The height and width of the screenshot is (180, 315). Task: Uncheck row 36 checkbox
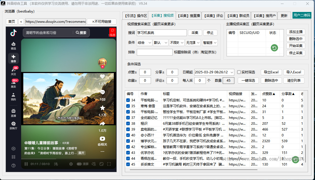[128, 112]
